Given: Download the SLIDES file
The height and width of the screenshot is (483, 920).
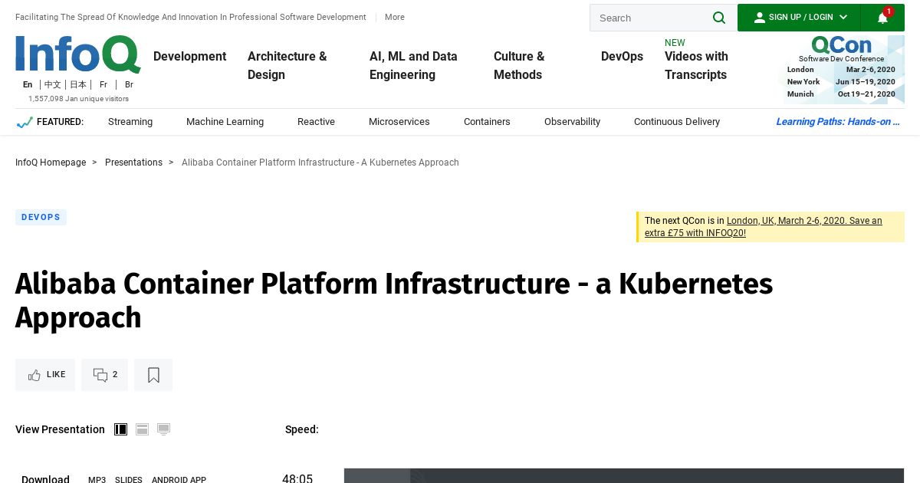Looking at the screenshot, I should coord(129,479).
